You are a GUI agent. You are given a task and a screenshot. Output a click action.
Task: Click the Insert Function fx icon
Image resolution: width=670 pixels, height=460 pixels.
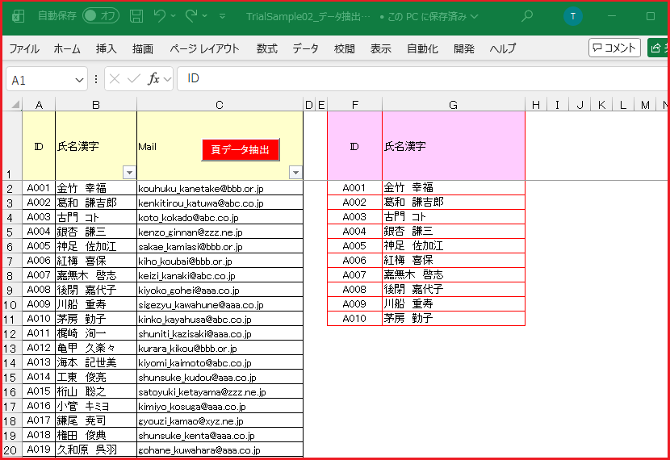click(x=154, y=78)
